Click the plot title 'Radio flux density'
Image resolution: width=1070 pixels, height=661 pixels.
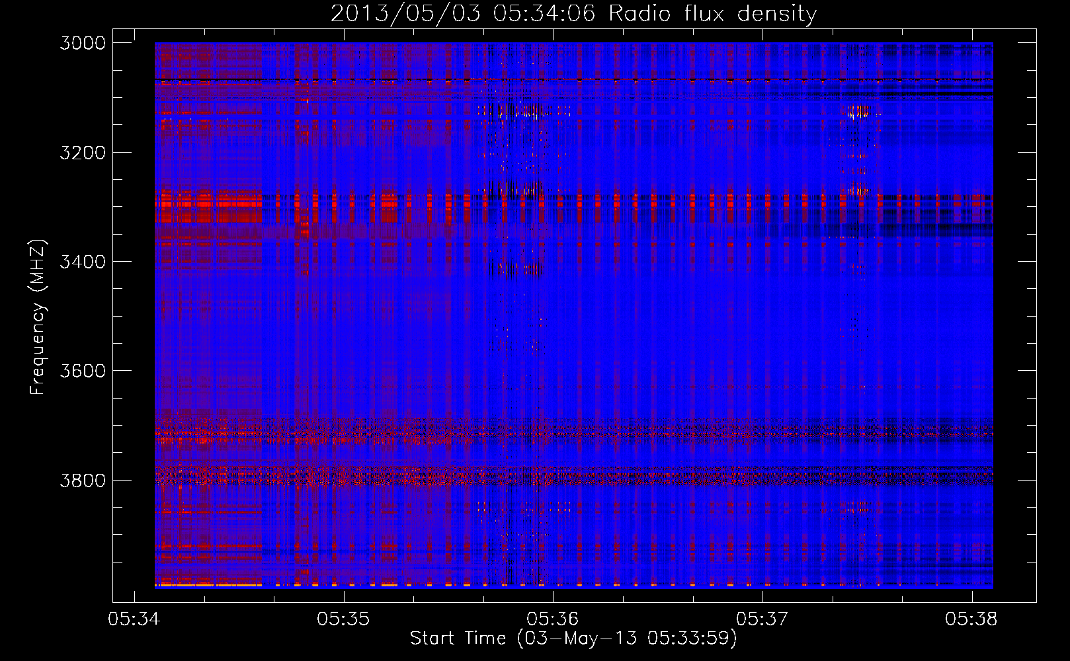click(x=712, y=13)
